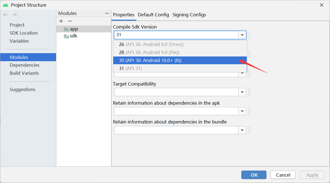
Task: Click the Retain dependencies in bundle field
Action: 176,130
